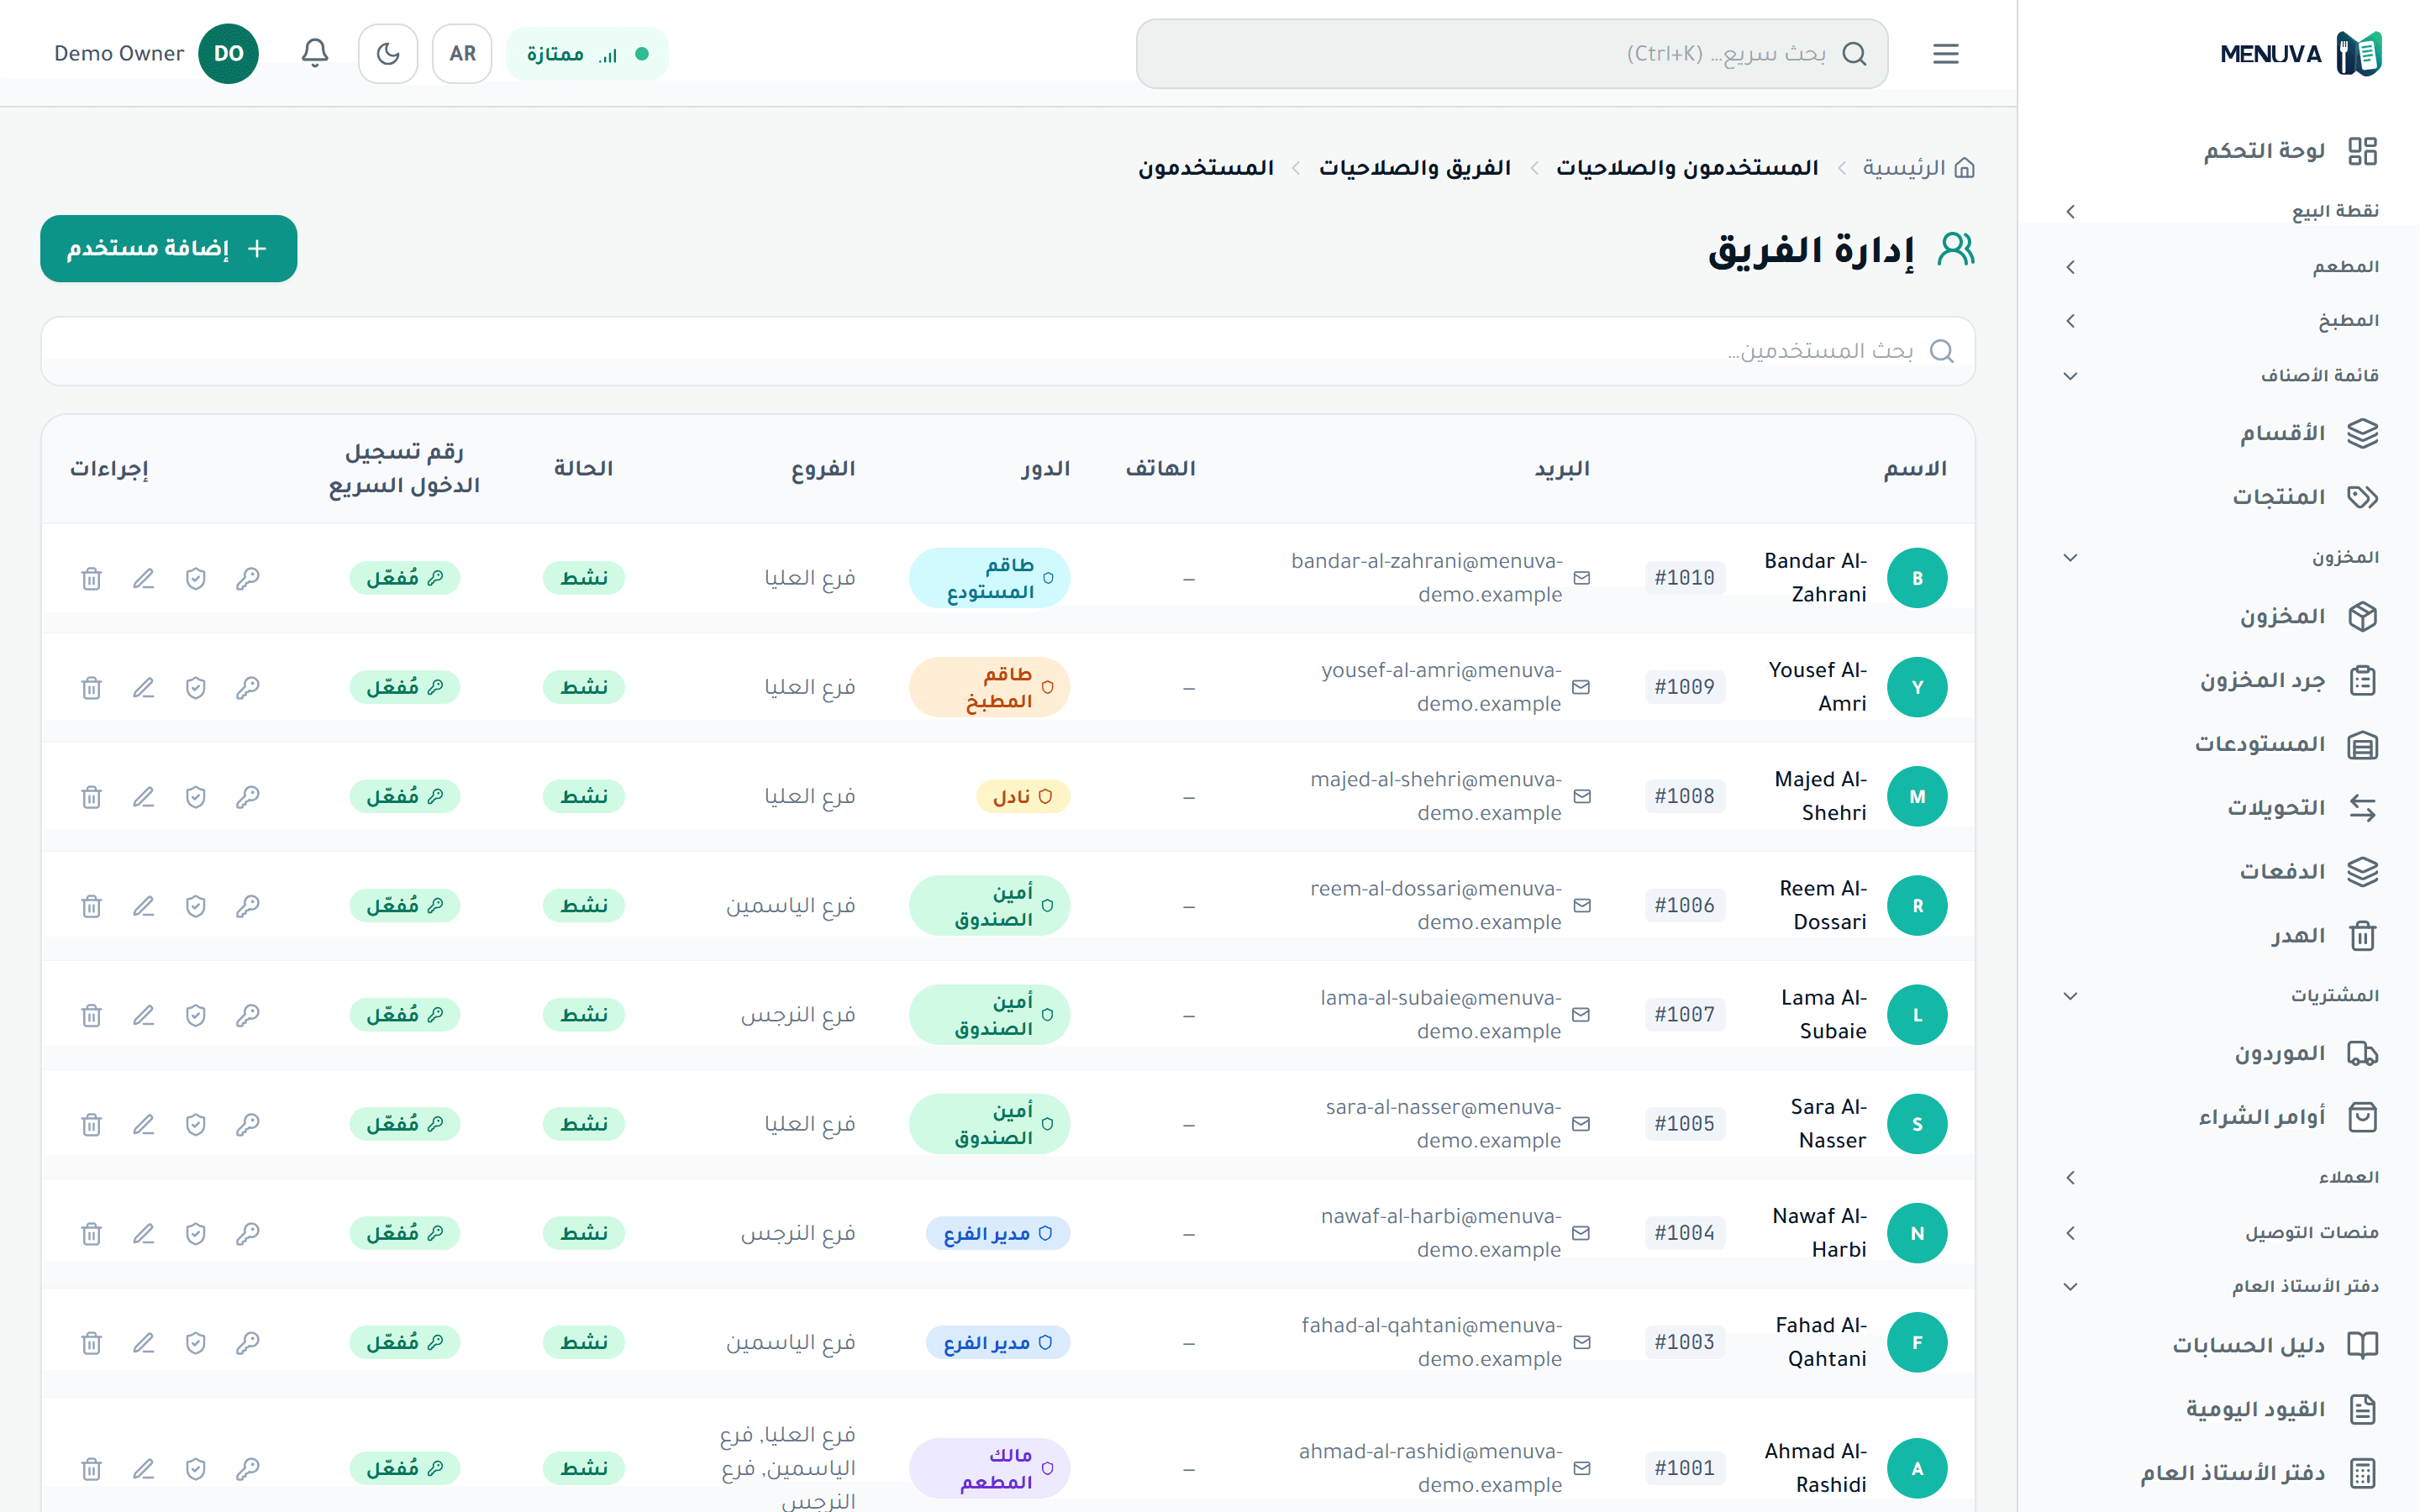Open المنتجات in sidebar
Image resolution: width=2420 pixels, height=1512 pixels.
pos(2220,497)
